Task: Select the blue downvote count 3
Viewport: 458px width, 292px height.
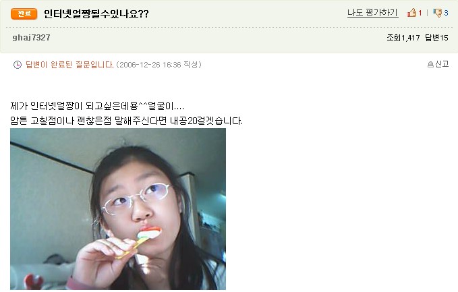Action: pyautogui.click(x=446, y=13)
